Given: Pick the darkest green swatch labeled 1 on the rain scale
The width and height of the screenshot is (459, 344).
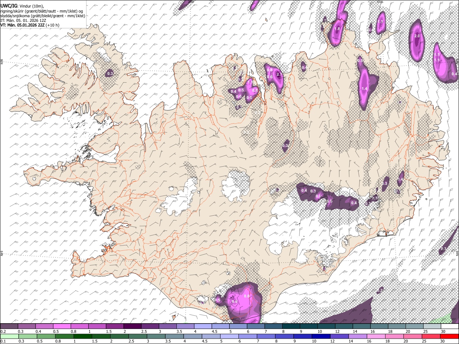Looking at the screenshot, I should point(82,336).
